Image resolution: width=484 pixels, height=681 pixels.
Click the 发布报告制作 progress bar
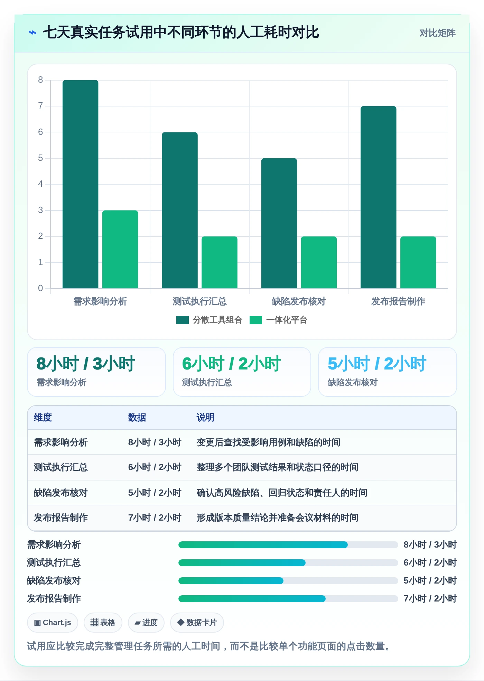[x=288, y=599]
